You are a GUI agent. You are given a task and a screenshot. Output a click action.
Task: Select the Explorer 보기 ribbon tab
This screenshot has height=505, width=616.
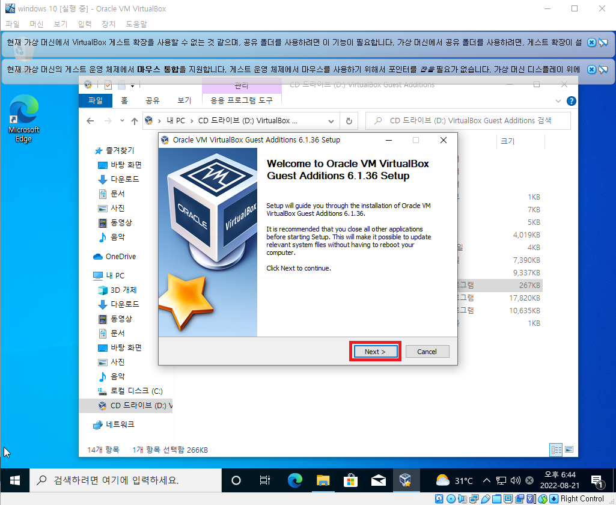(184, 100)
